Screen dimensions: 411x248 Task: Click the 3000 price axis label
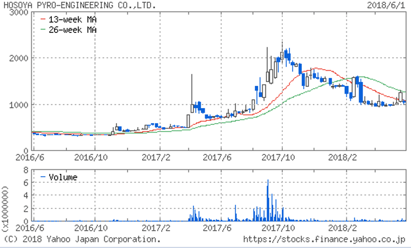click(x=20, y=12)
